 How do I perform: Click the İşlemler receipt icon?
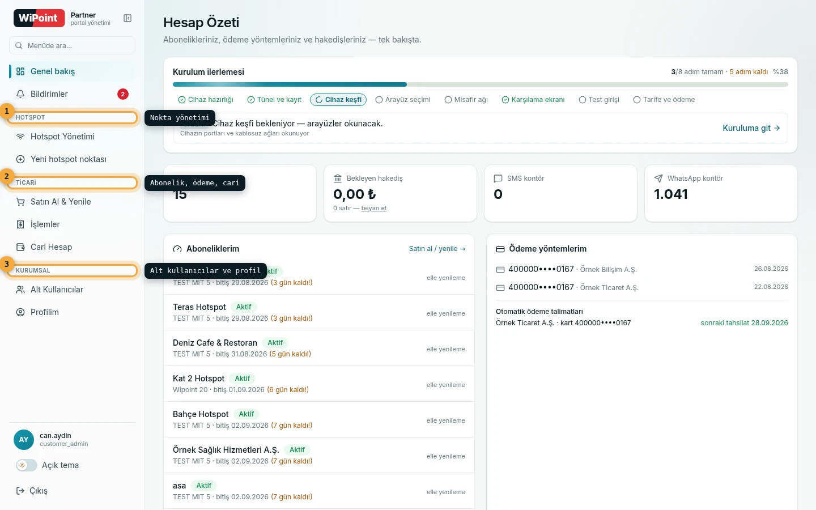[x=20, y=224]
